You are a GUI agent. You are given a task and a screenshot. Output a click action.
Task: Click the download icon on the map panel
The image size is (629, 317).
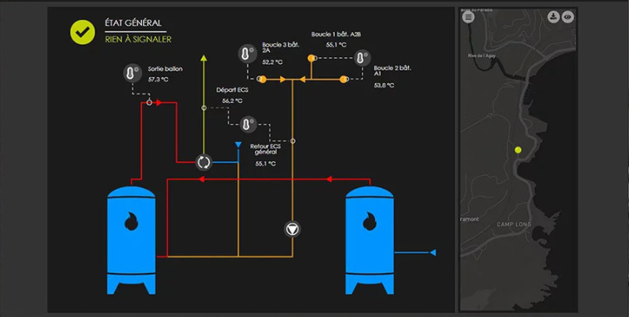553,17
